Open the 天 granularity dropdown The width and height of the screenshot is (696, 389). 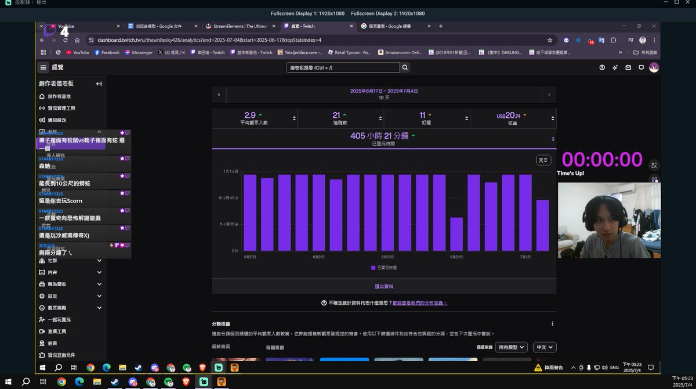click(x=543, y=160)
